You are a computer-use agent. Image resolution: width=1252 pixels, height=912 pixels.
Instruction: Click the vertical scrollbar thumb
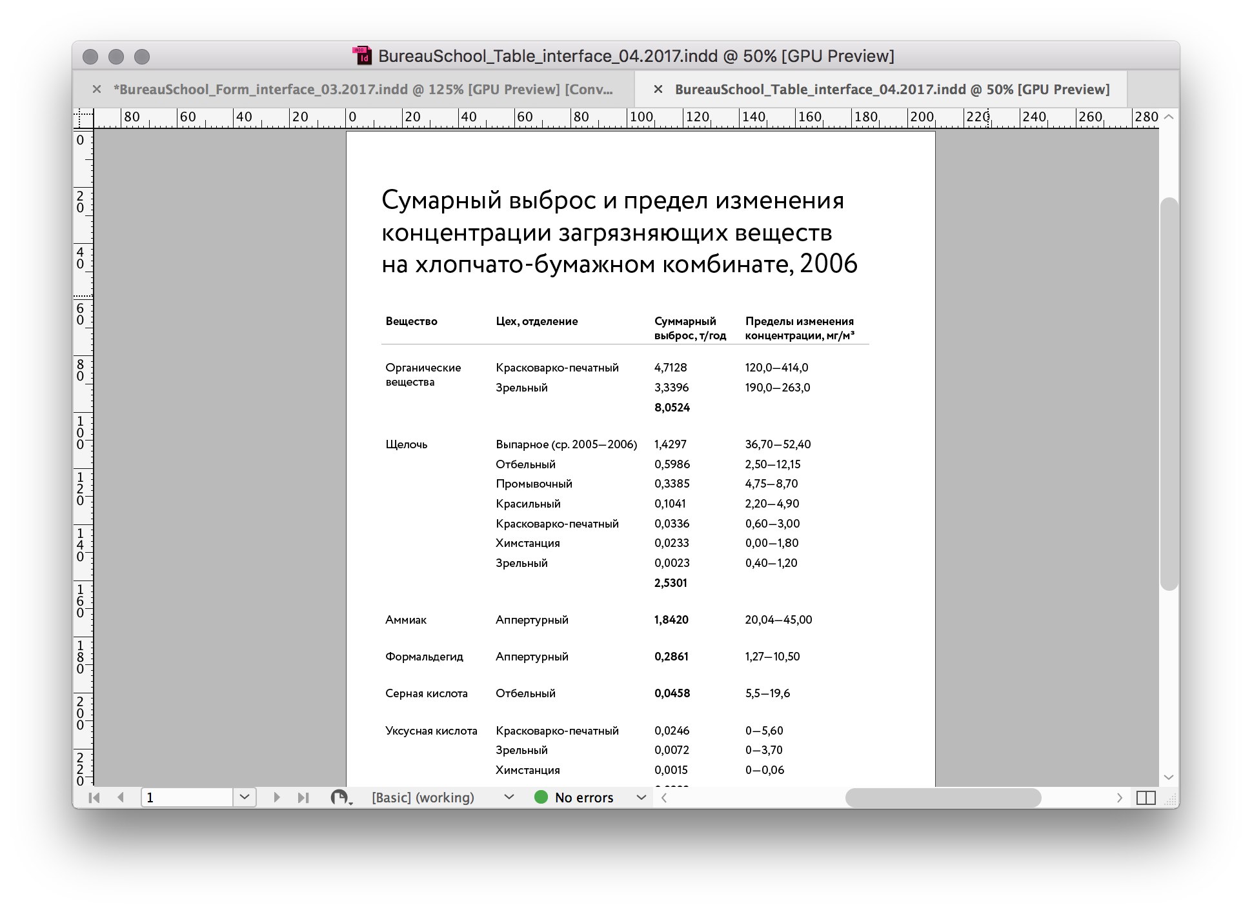tap(1169, 393)
